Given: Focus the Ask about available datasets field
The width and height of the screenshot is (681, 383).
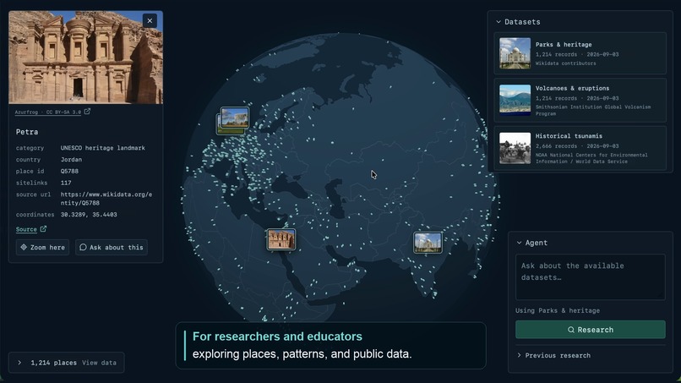Looking at the screenshot, I should point(591,277).
